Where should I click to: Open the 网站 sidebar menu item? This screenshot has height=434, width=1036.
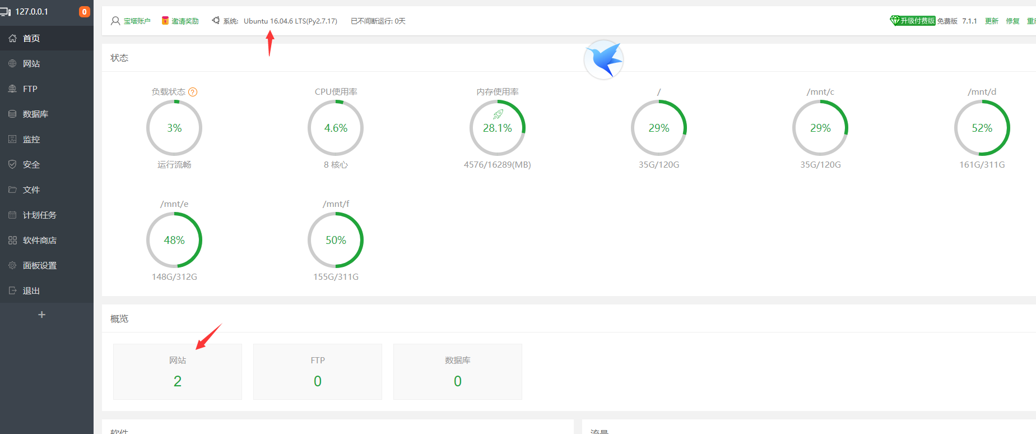point(47,63)
